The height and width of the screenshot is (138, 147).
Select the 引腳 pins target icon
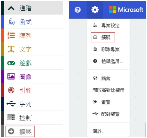click(11, 90)
